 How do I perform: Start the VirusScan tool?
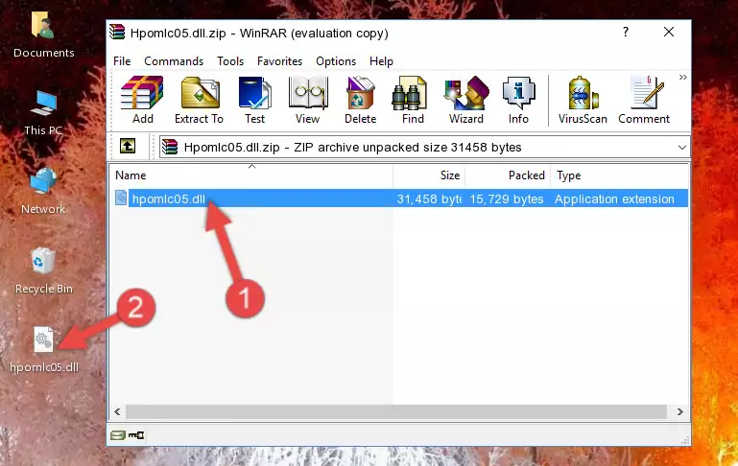pos(583,100)
